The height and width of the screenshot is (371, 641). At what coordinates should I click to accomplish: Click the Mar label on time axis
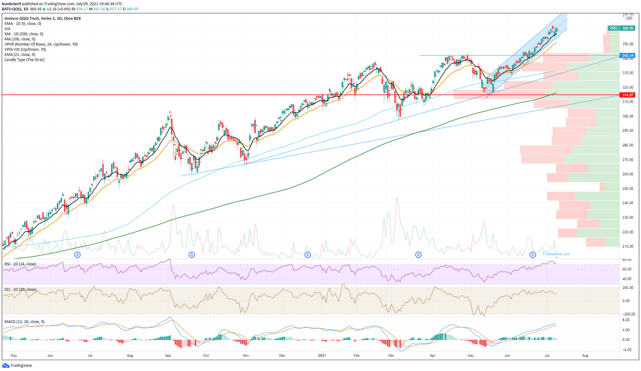click(x=391, y=356)
